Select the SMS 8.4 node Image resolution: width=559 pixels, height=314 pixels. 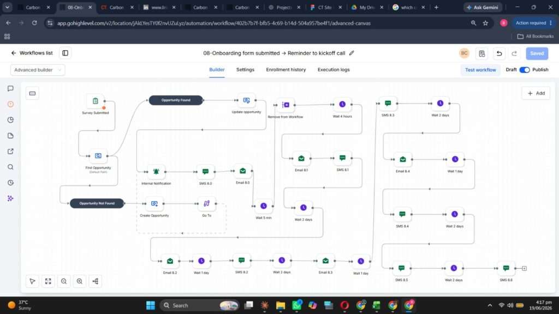click(402, 214)
